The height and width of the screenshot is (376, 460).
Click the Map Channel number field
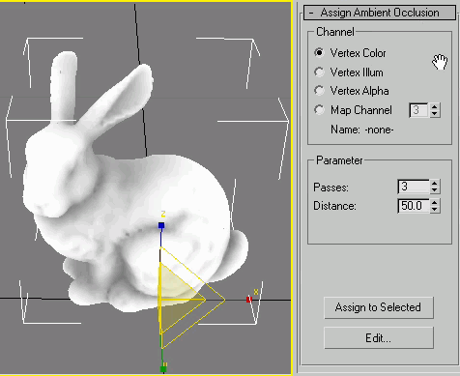(x=418, y=110)
